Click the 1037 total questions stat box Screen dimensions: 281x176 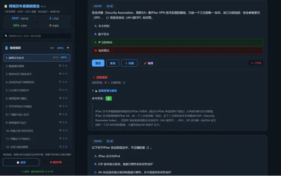coord(20,18)
